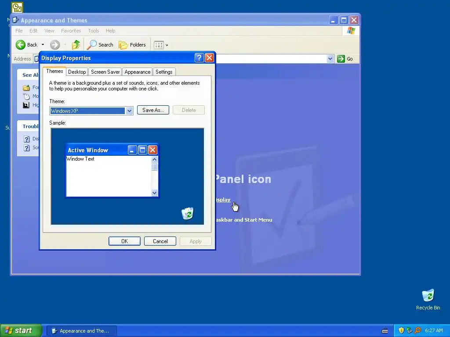Click the Windows flag logo icon
The image size is (450, 337).
point(351,31)
